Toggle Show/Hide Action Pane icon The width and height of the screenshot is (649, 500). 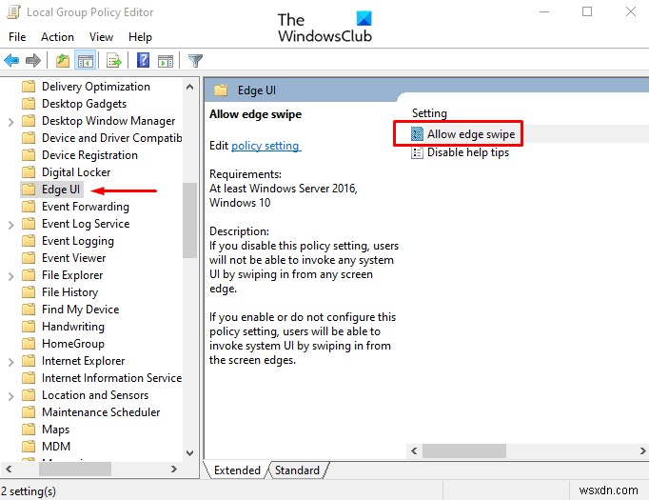tap(166, 61)
